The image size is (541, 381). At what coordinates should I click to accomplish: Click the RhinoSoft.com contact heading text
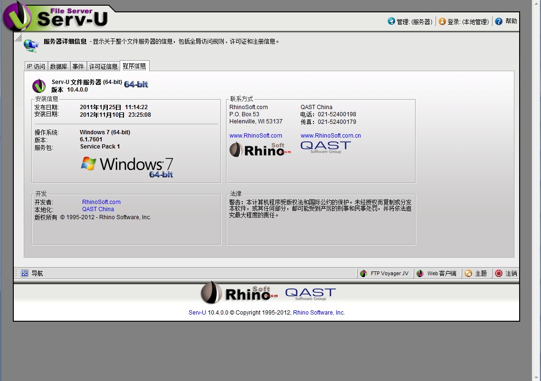248,107
